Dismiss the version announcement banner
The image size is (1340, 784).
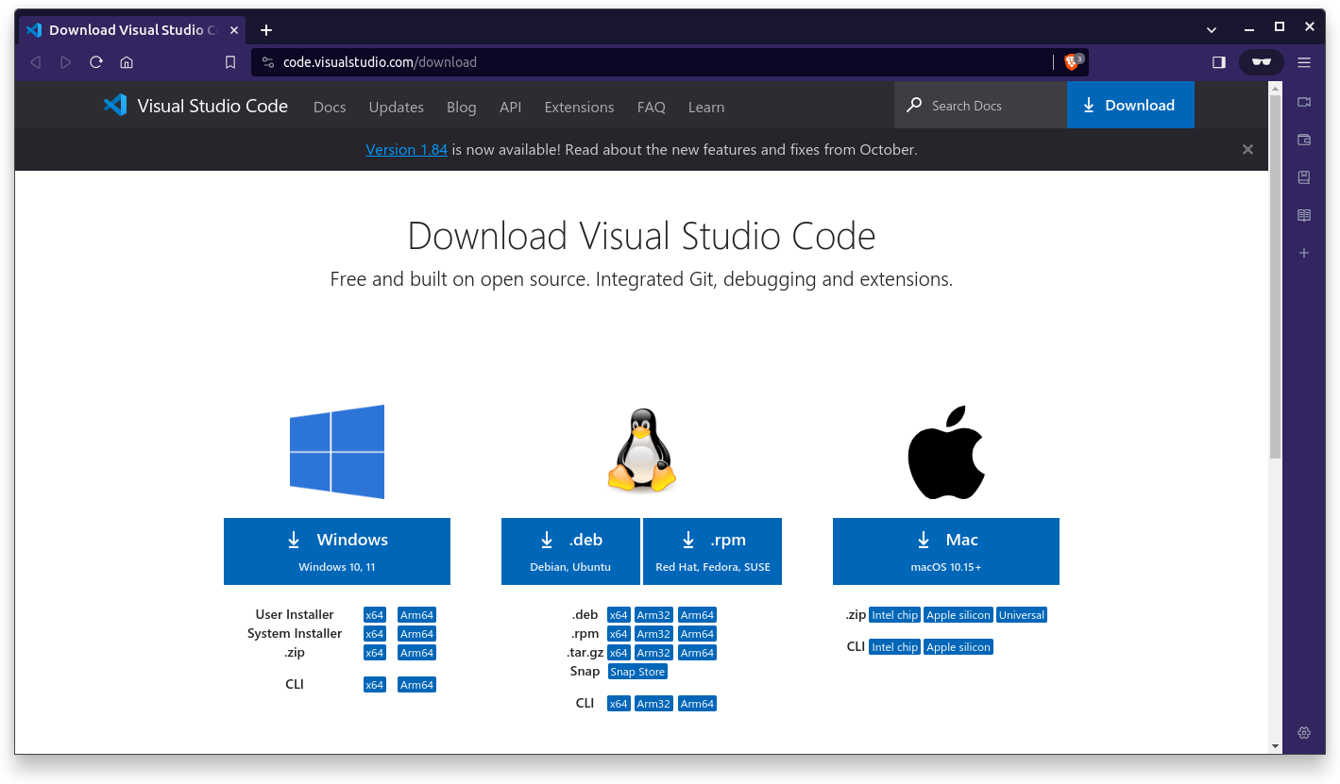point(1247,150)
